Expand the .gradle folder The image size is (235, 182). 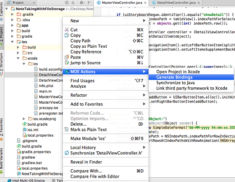13,14
